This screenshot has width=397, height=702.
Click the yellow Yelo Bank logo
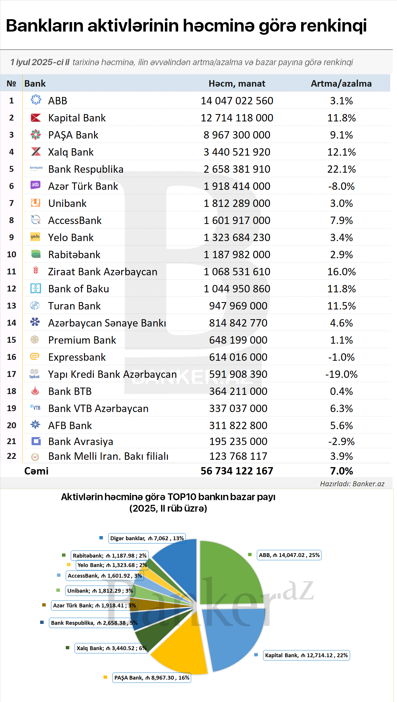coord(35,237)
